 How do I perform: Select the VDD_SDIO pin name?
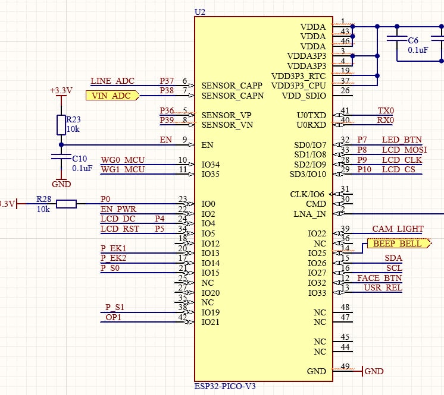tap(304, 96)
